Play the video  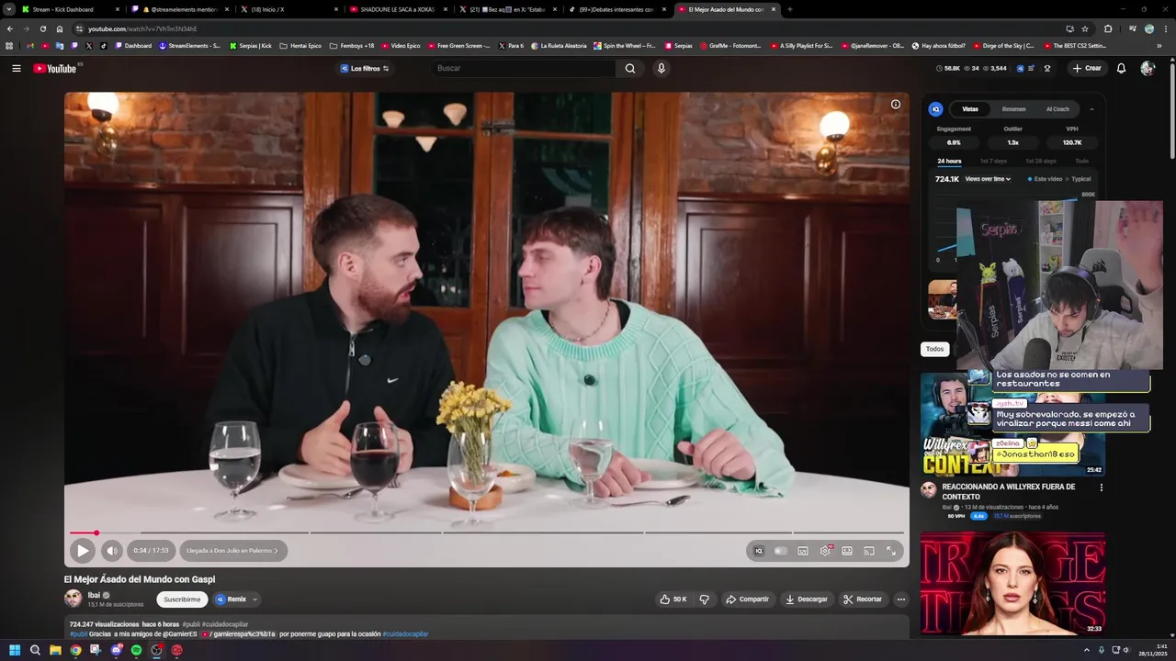[x=83, y=551]
